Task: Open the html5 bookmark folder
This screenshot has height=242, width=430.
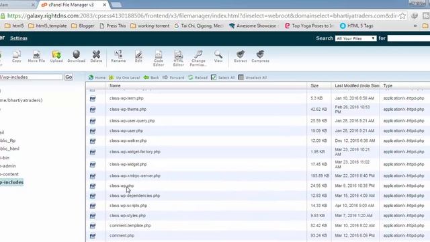Action: point(15,26)
